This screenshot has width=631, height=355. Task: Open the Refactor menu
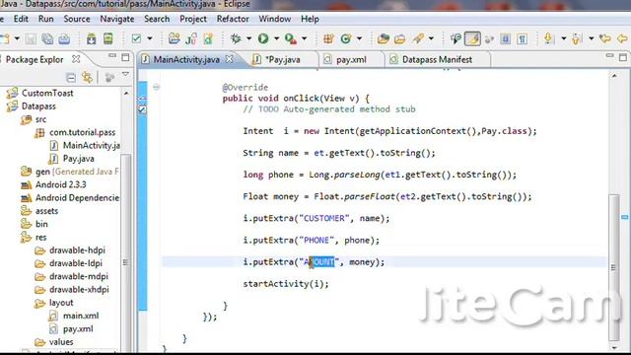coord(233,19)
